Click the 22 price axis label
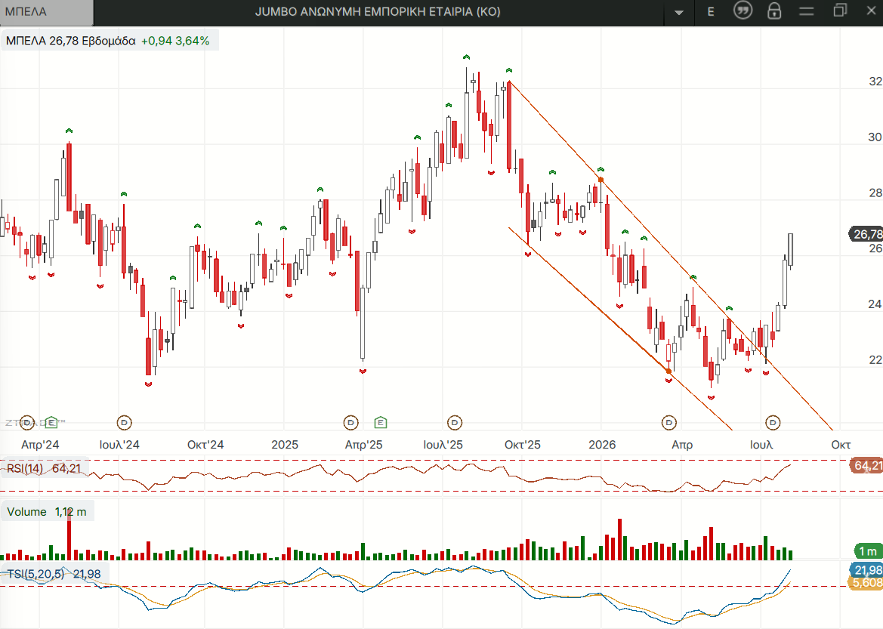The image size is (883, 629). (x=875, y=360)
